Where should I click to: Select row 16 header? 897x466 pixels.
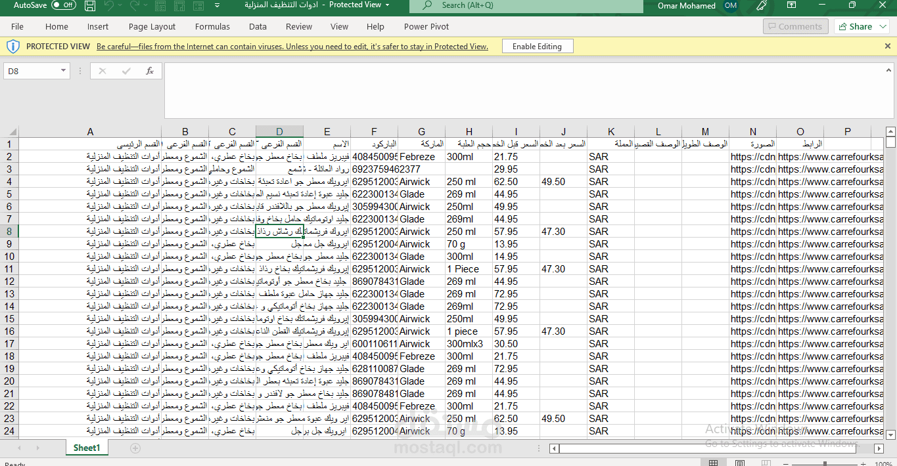click(9, 331)
